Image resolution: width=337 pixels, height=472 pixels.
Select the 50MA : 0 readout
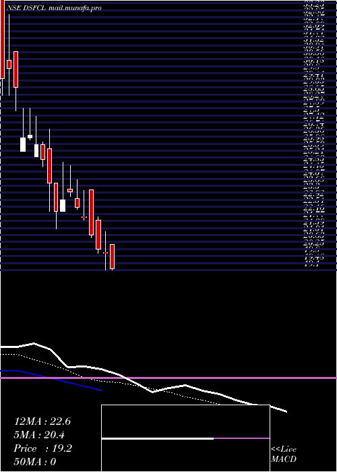coord(35,462)
